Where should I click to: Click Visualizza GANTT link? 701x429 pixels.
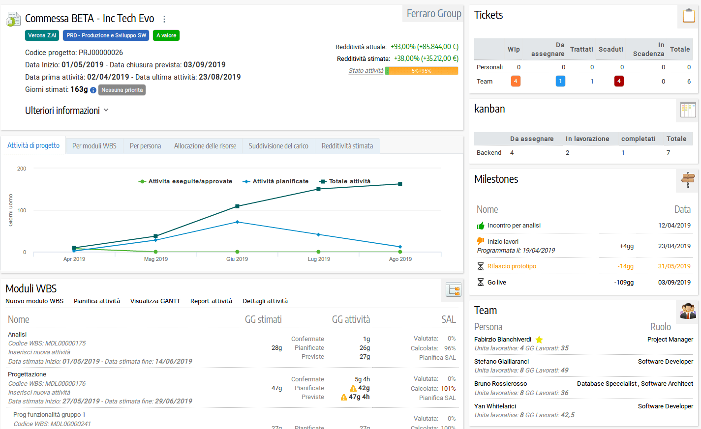[x=155, y=301]
